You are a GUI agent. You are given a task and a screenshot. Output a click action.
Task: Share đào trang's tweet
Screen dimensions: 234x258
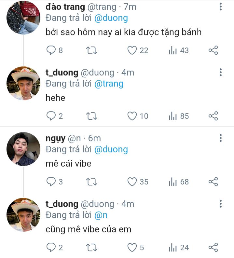[213, 50]
